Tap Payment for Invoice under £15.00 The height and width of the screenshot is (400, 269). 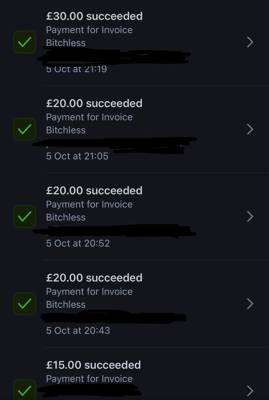(89, 379)
